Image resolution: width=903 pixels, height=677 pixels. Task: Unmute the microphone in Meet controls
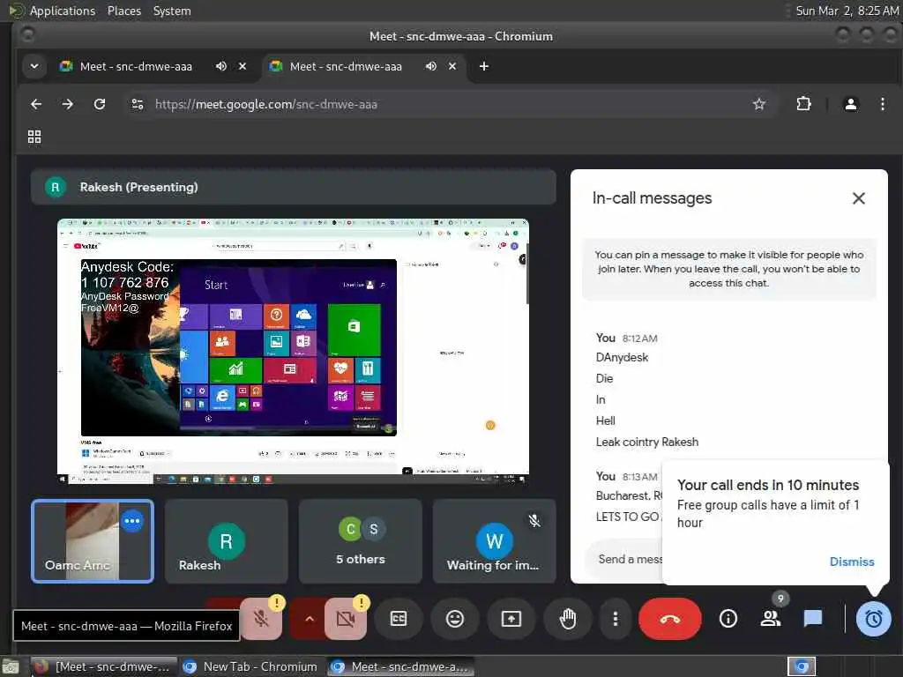(261, 620)
